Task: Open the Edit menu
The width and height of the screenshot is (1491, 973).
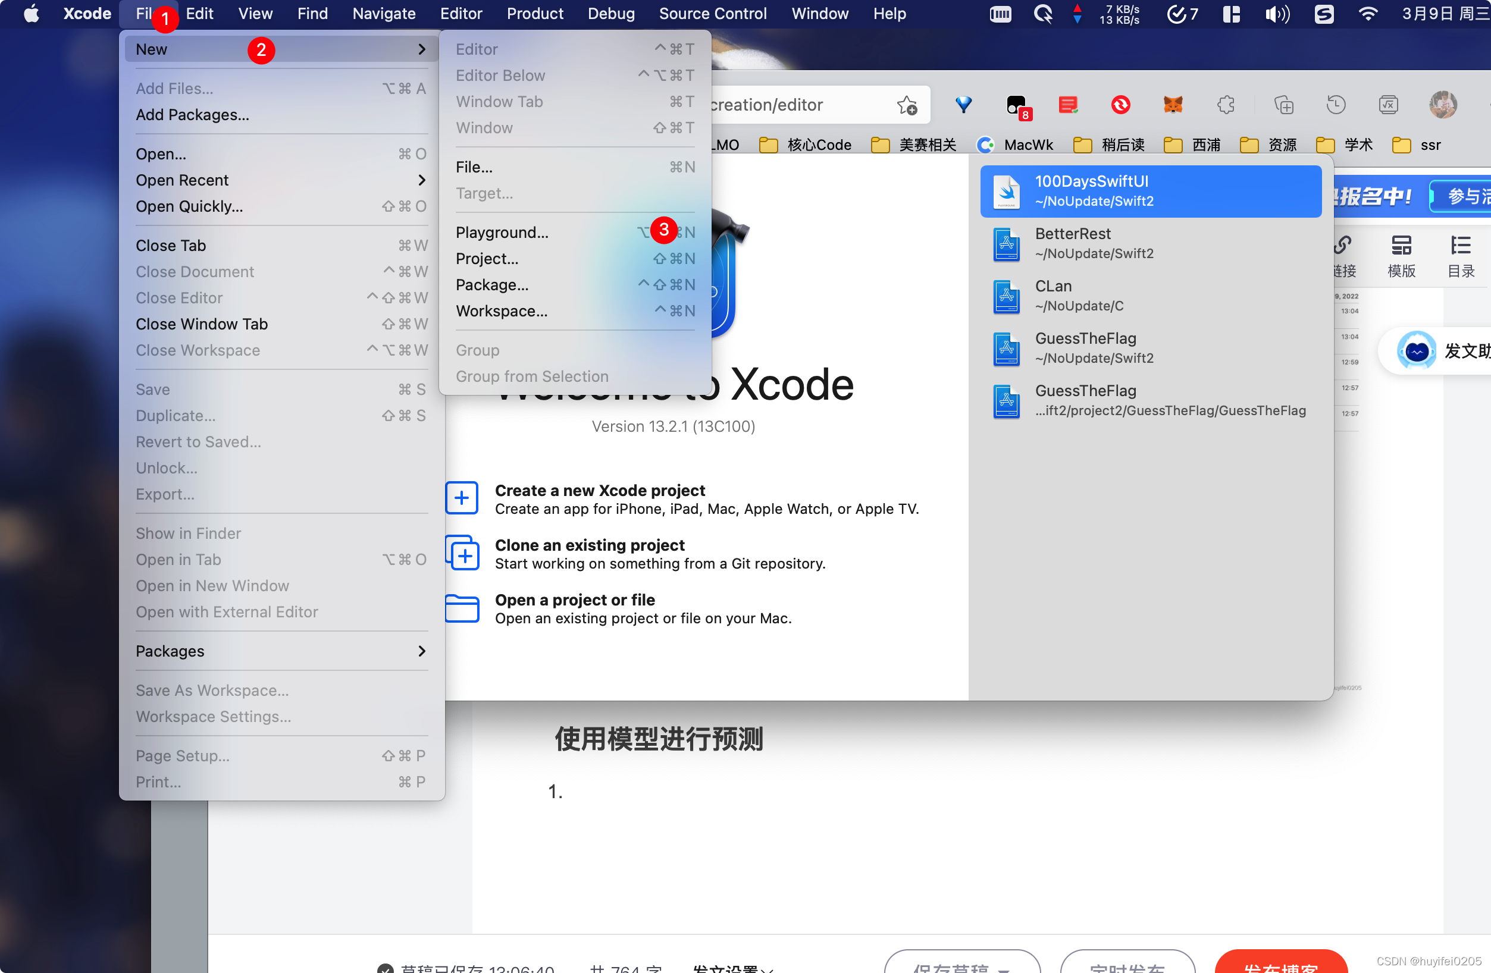Action: [199, 13]
